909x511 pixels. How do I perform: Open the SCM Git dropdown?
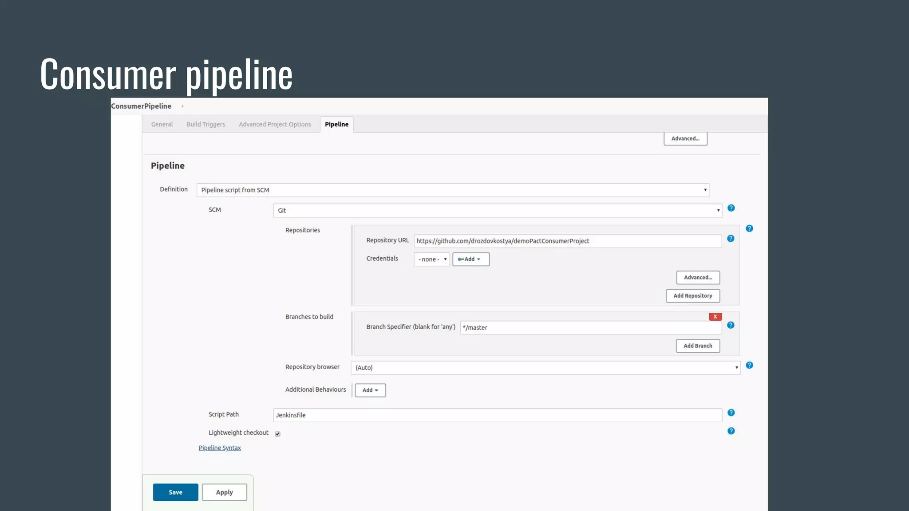(498, 210)
